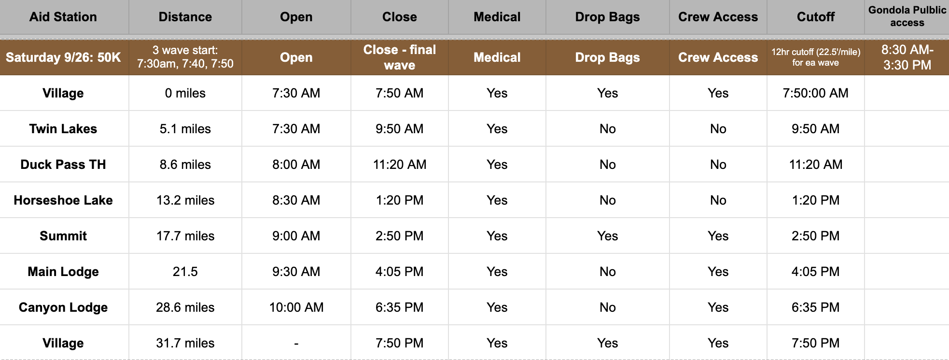949x360 pixels.
Task: Select Summit Drop Bags Yes cell
Action: (x=608, y=236)
